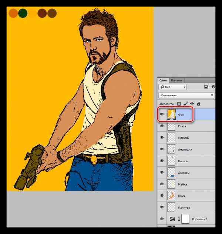Viewport: 222px width, 234px height.
Task: Select the Слои tab
Action: pos(163,80)
